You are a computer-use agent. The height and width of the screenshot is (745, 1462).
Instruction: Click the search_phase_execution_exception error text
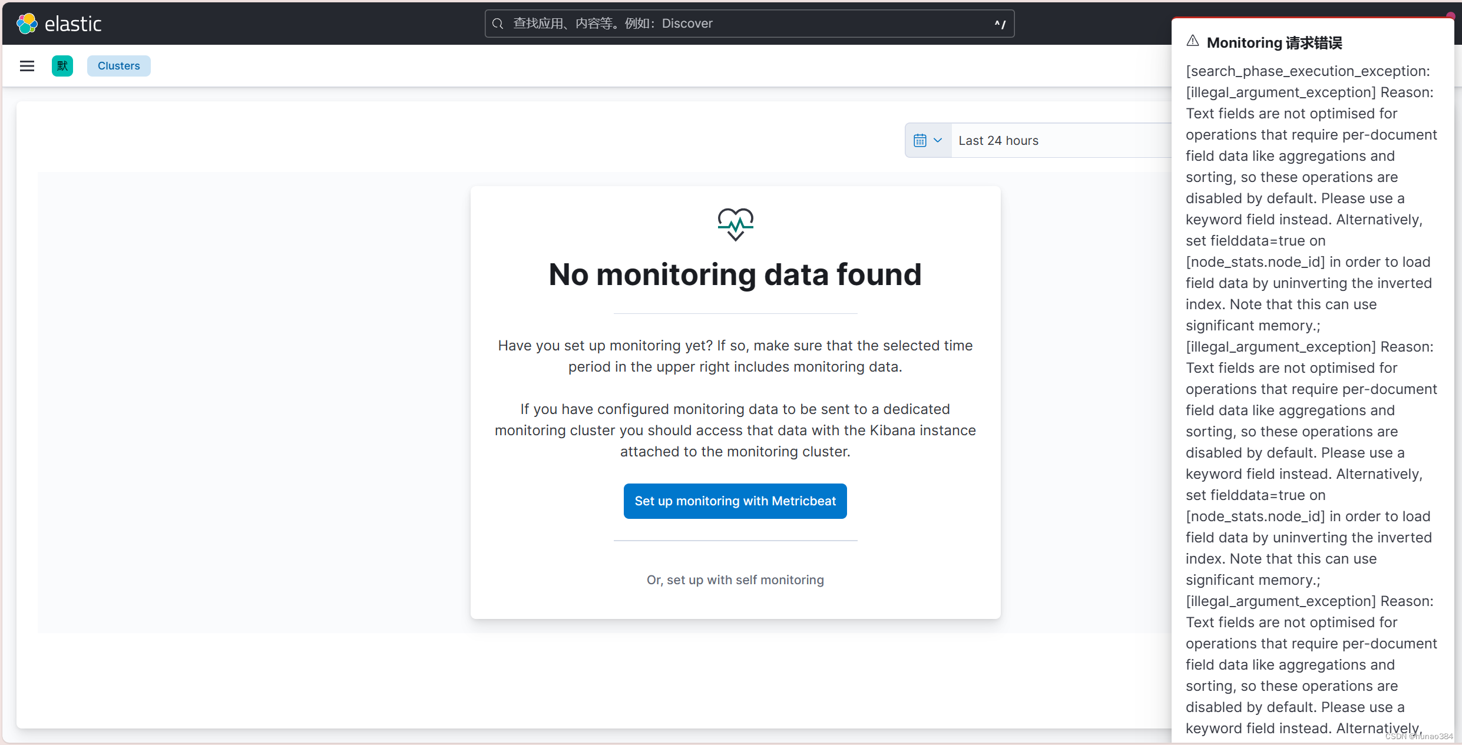click(1308, 71)
